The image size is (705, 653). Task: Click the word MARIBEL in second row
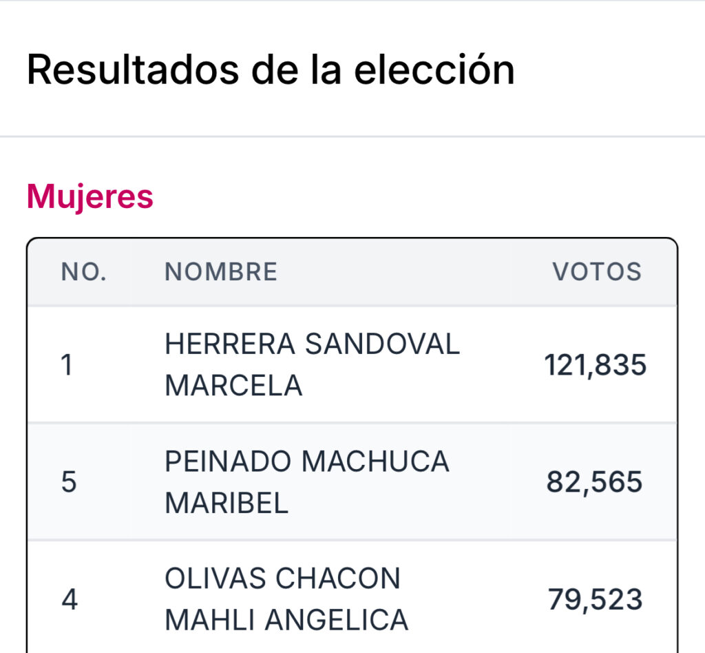pos(227,504)
